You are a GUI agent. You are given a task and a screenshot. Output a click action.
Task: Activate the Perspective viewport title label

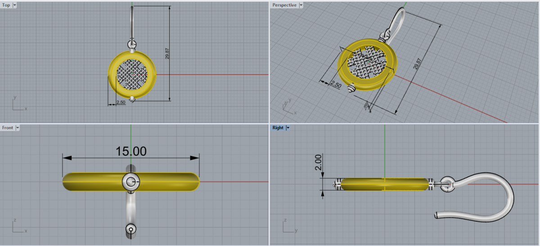[284, 5]
